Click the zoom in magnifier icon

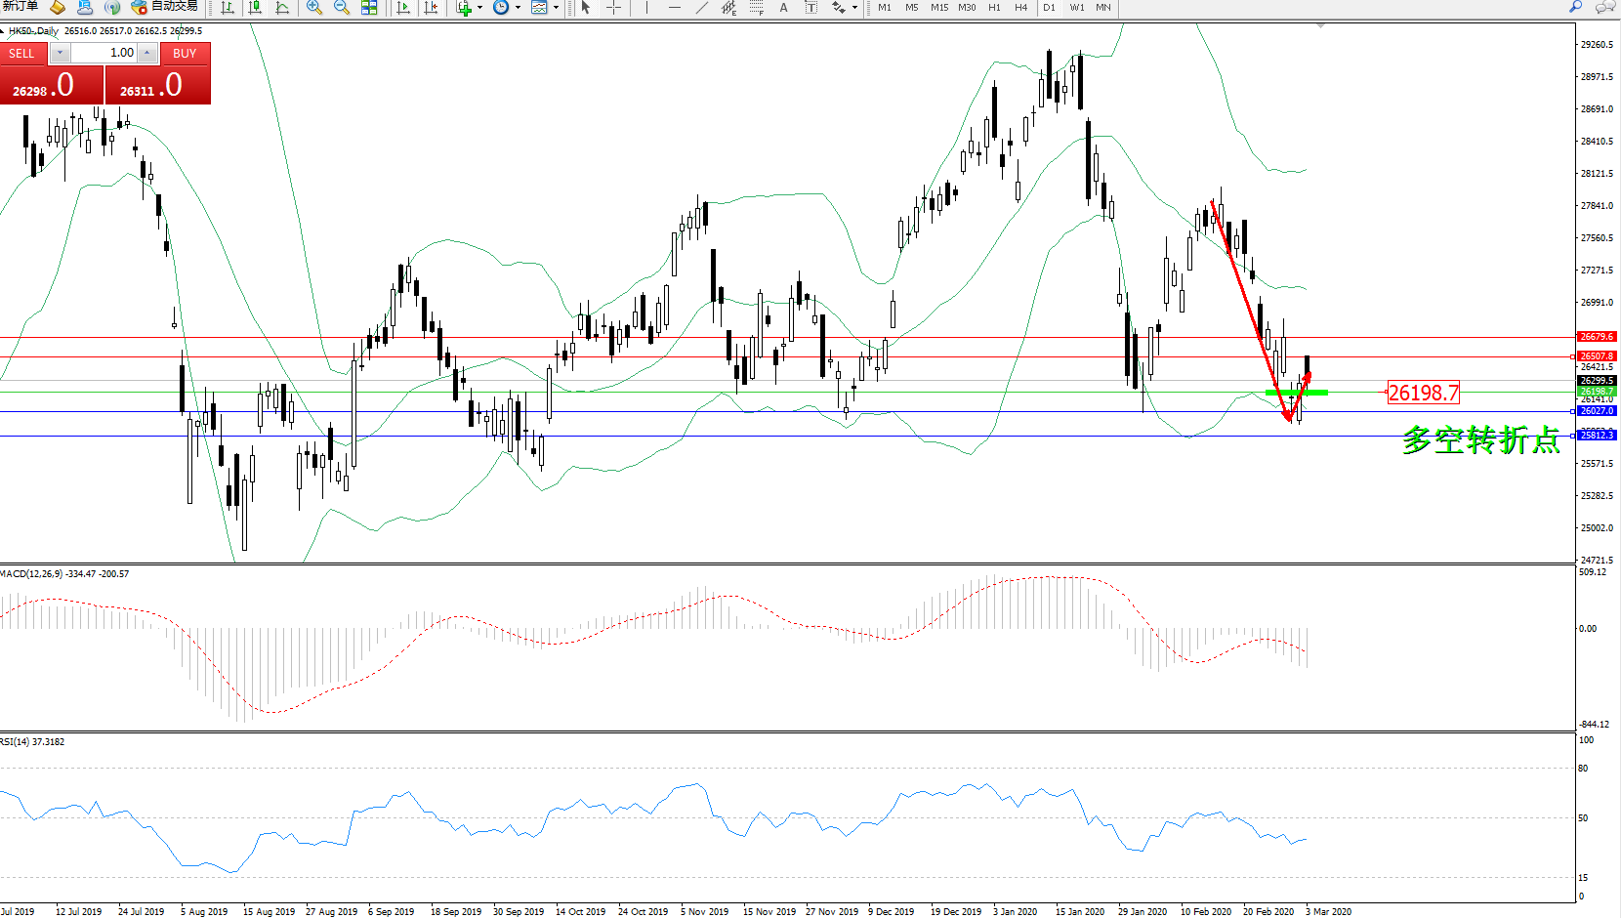pyautogui.click(x=314, y=8)
